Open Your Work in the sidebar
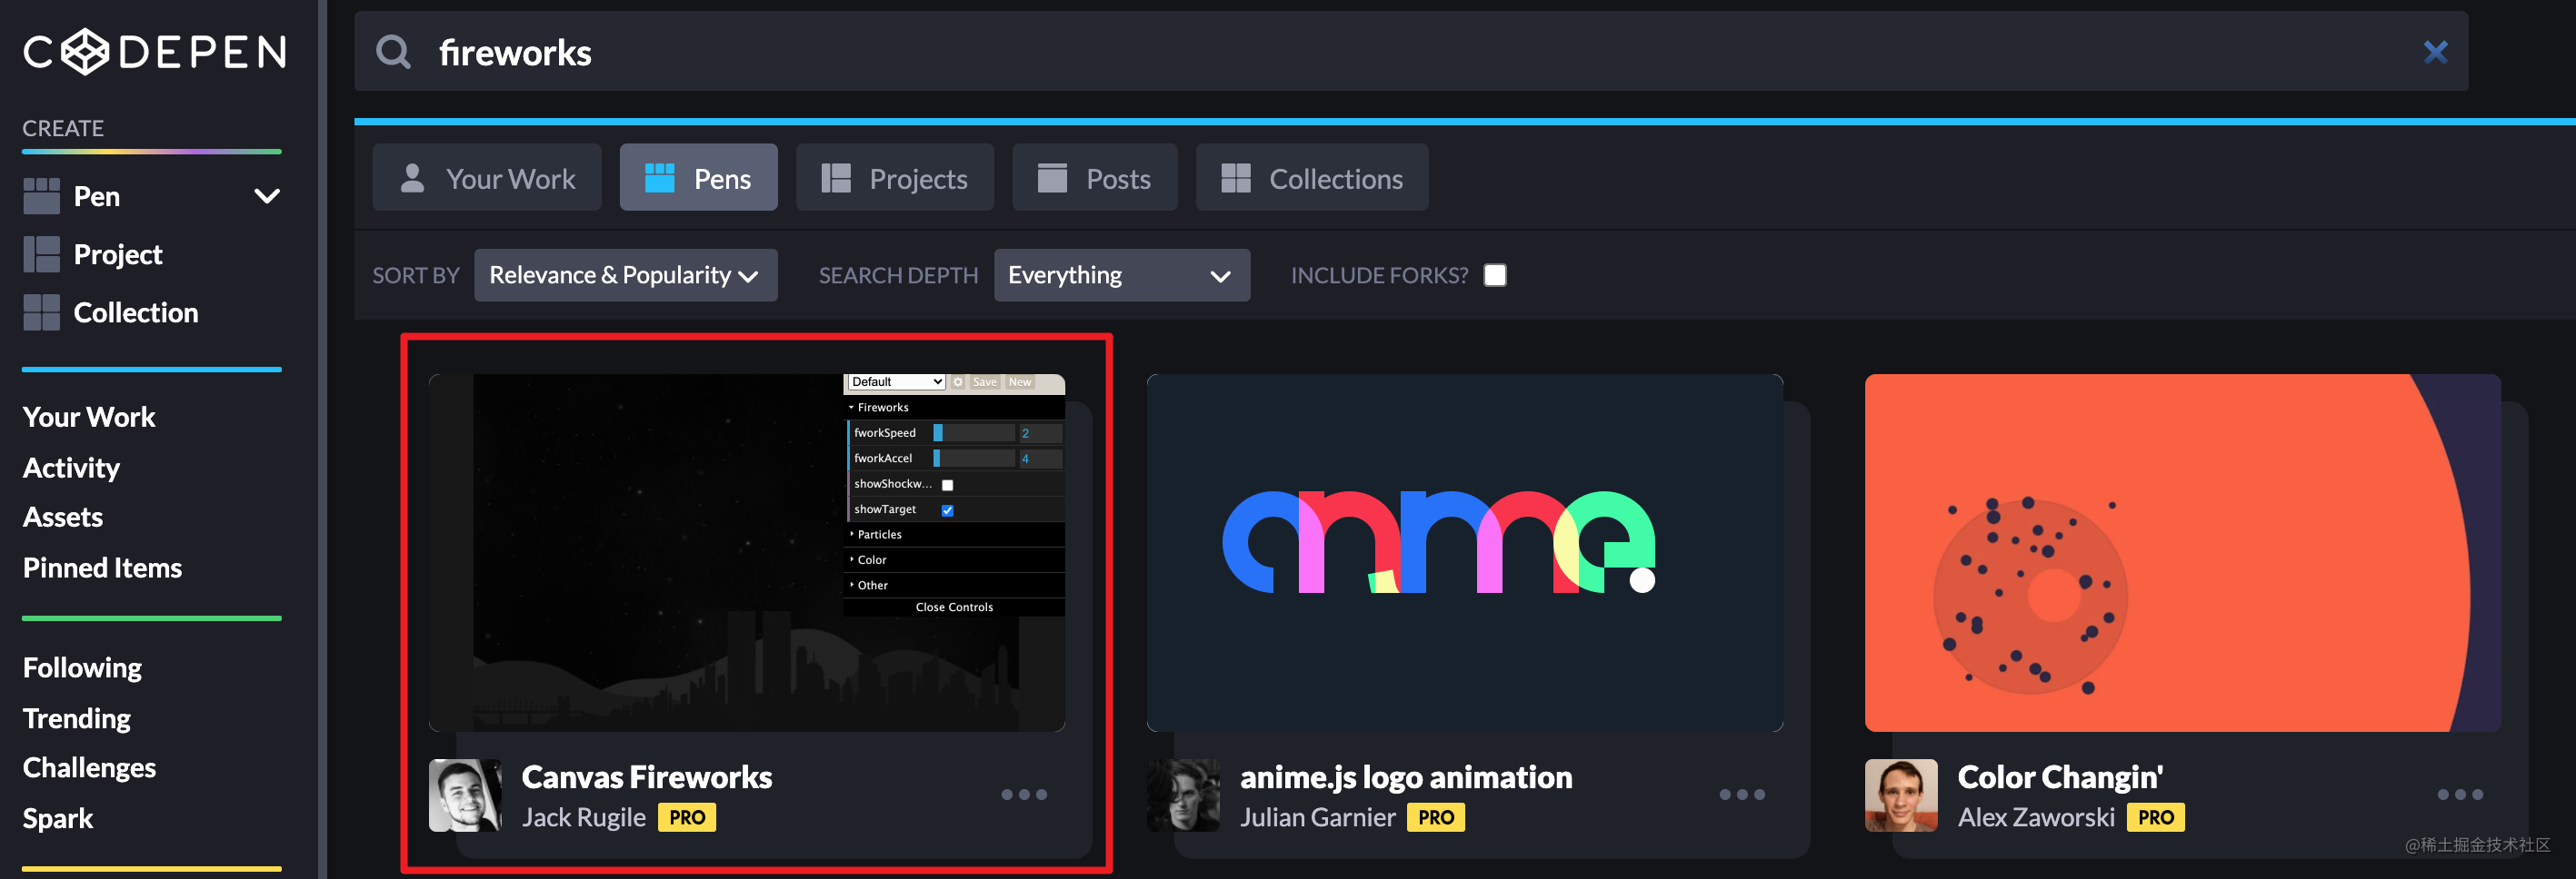This screenshot has height=879, width=2576. pos(89,417)
